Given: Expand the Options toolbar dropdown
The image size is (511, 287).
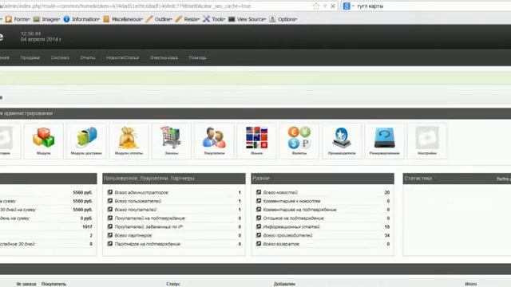Looking at the screenshot, I should [x=296, y=19].
